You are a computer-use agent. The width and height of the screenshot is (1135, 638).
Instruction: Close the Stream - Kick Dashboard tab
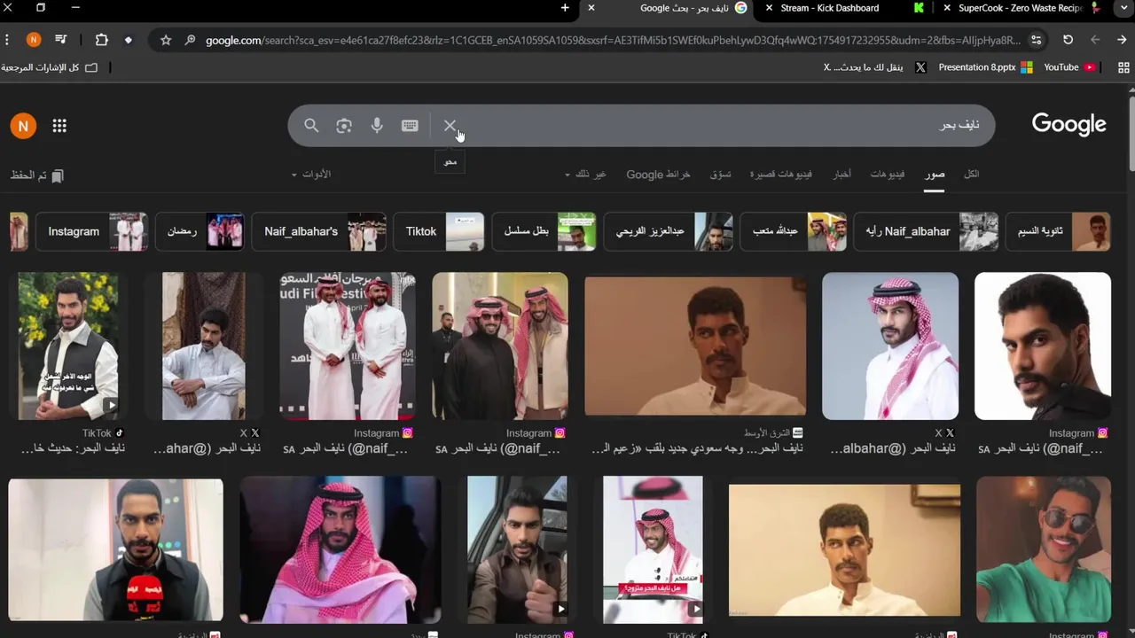pyautogui.click(x=769, y=8)
